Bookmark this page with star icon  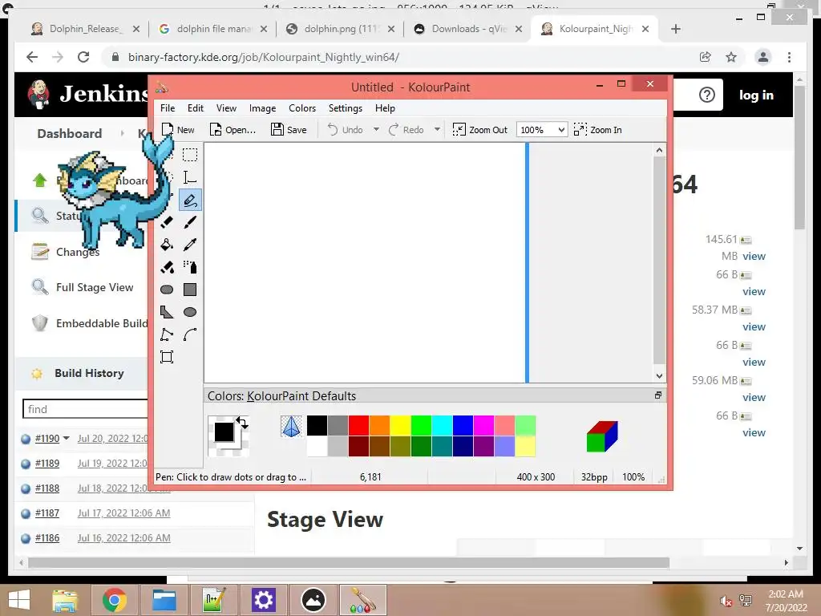[x=731, y=57]
